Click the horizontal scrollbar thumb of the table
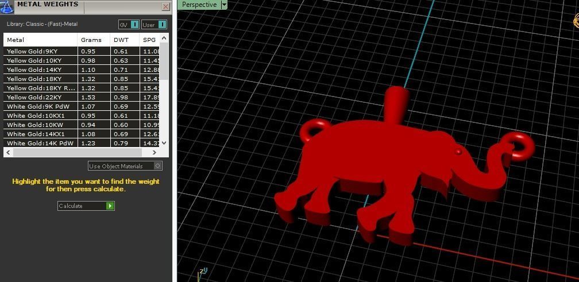 coord(78,152)
